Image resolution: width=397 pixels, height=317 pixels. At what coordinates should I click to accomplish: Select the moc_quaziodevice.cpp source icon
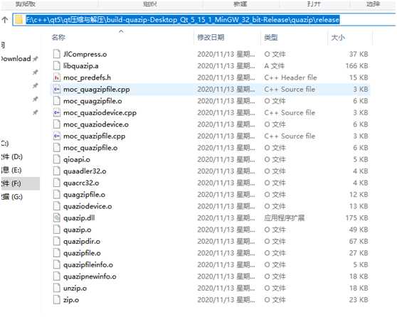57,112
